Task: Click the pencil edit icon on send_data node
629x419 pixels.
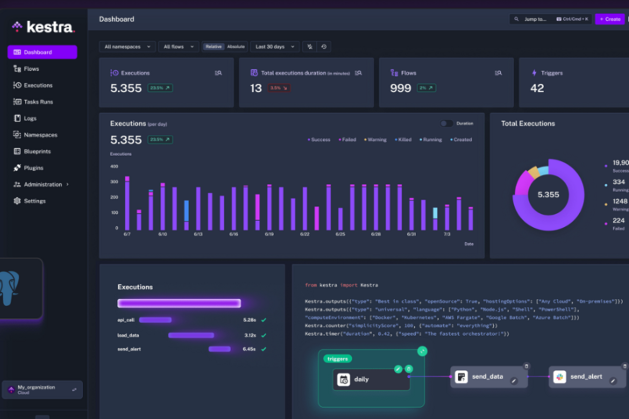Action: point(514,381)
